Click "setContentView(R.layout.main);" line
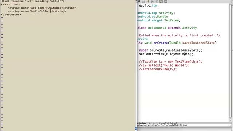 [x=166, y=54]
